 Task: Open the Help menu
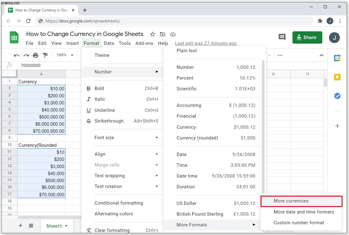pyautogui.click(x=163, y=43)
